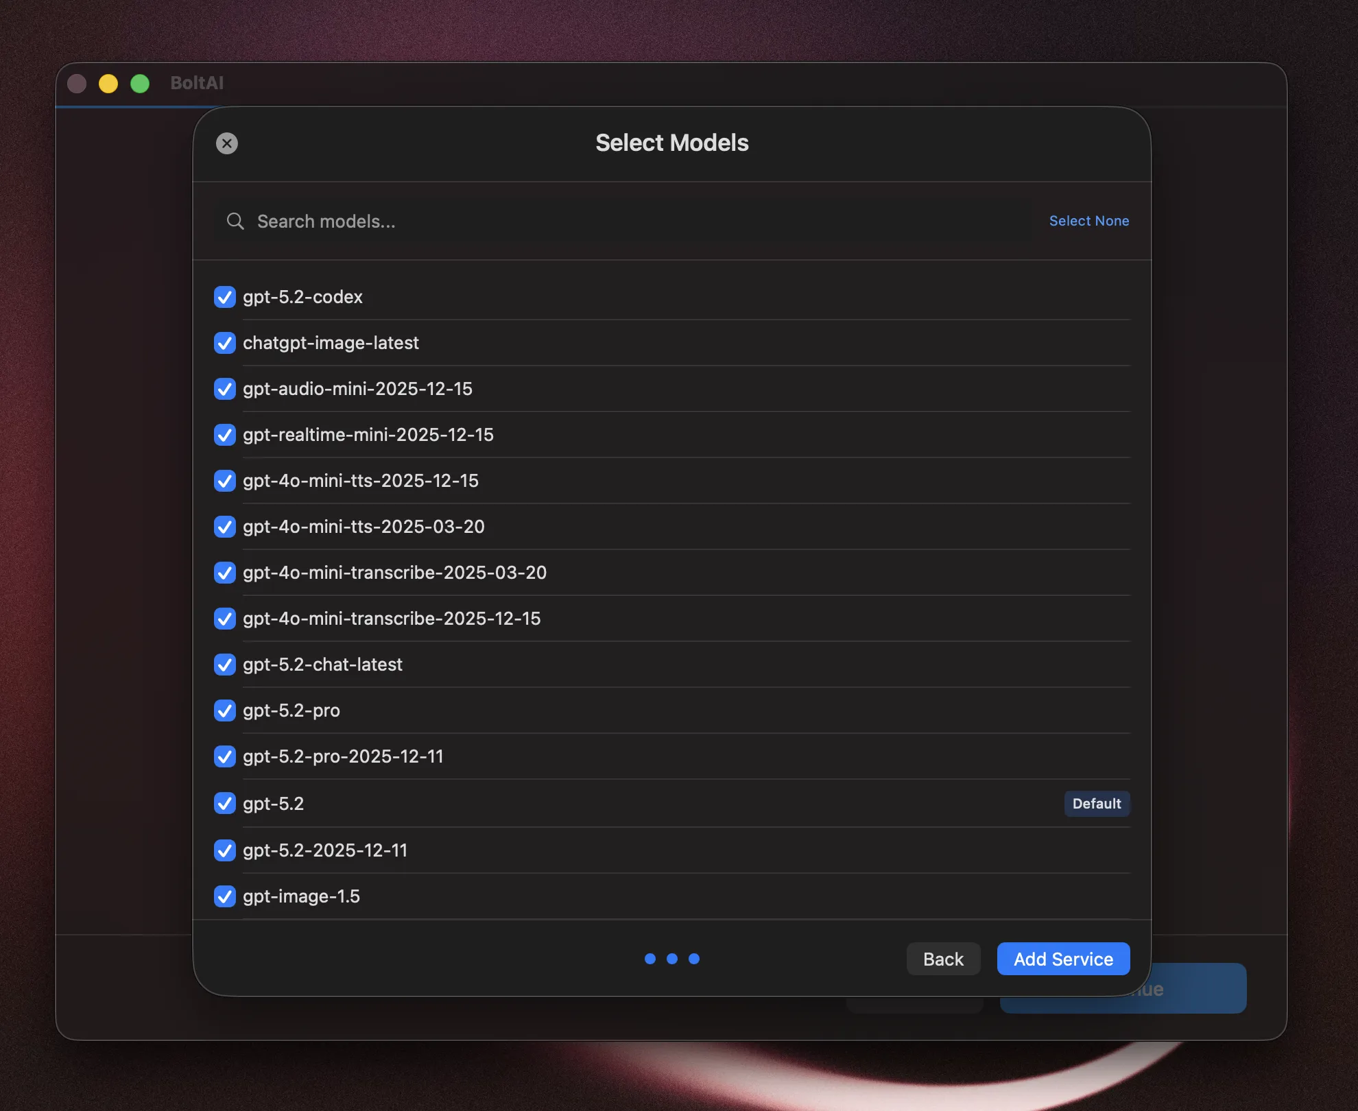
Task: Click the Select Models dialog title
Action: (x=672, y=143)
